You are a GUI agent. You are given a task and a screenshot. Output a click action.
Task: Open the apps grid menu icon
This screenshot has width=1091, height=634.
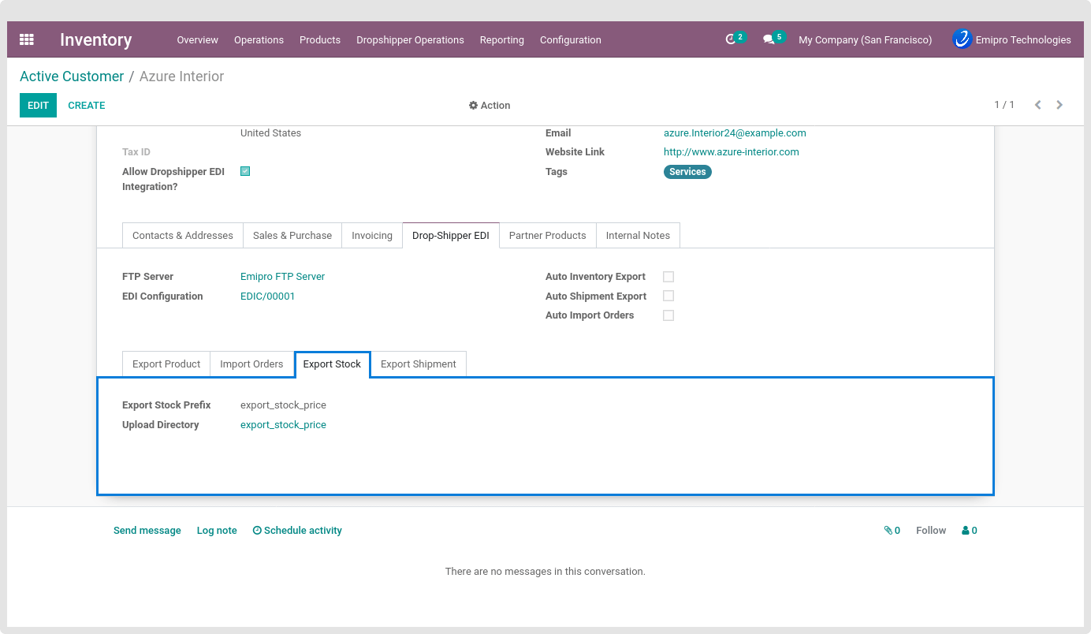(27, 39)
